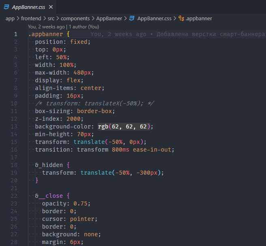Image resolution: width=266 pixels, height=246 pixels.
Task: Close the AppBanner.css editor tab
Action: pyautogui.click(x=50, y=7)
